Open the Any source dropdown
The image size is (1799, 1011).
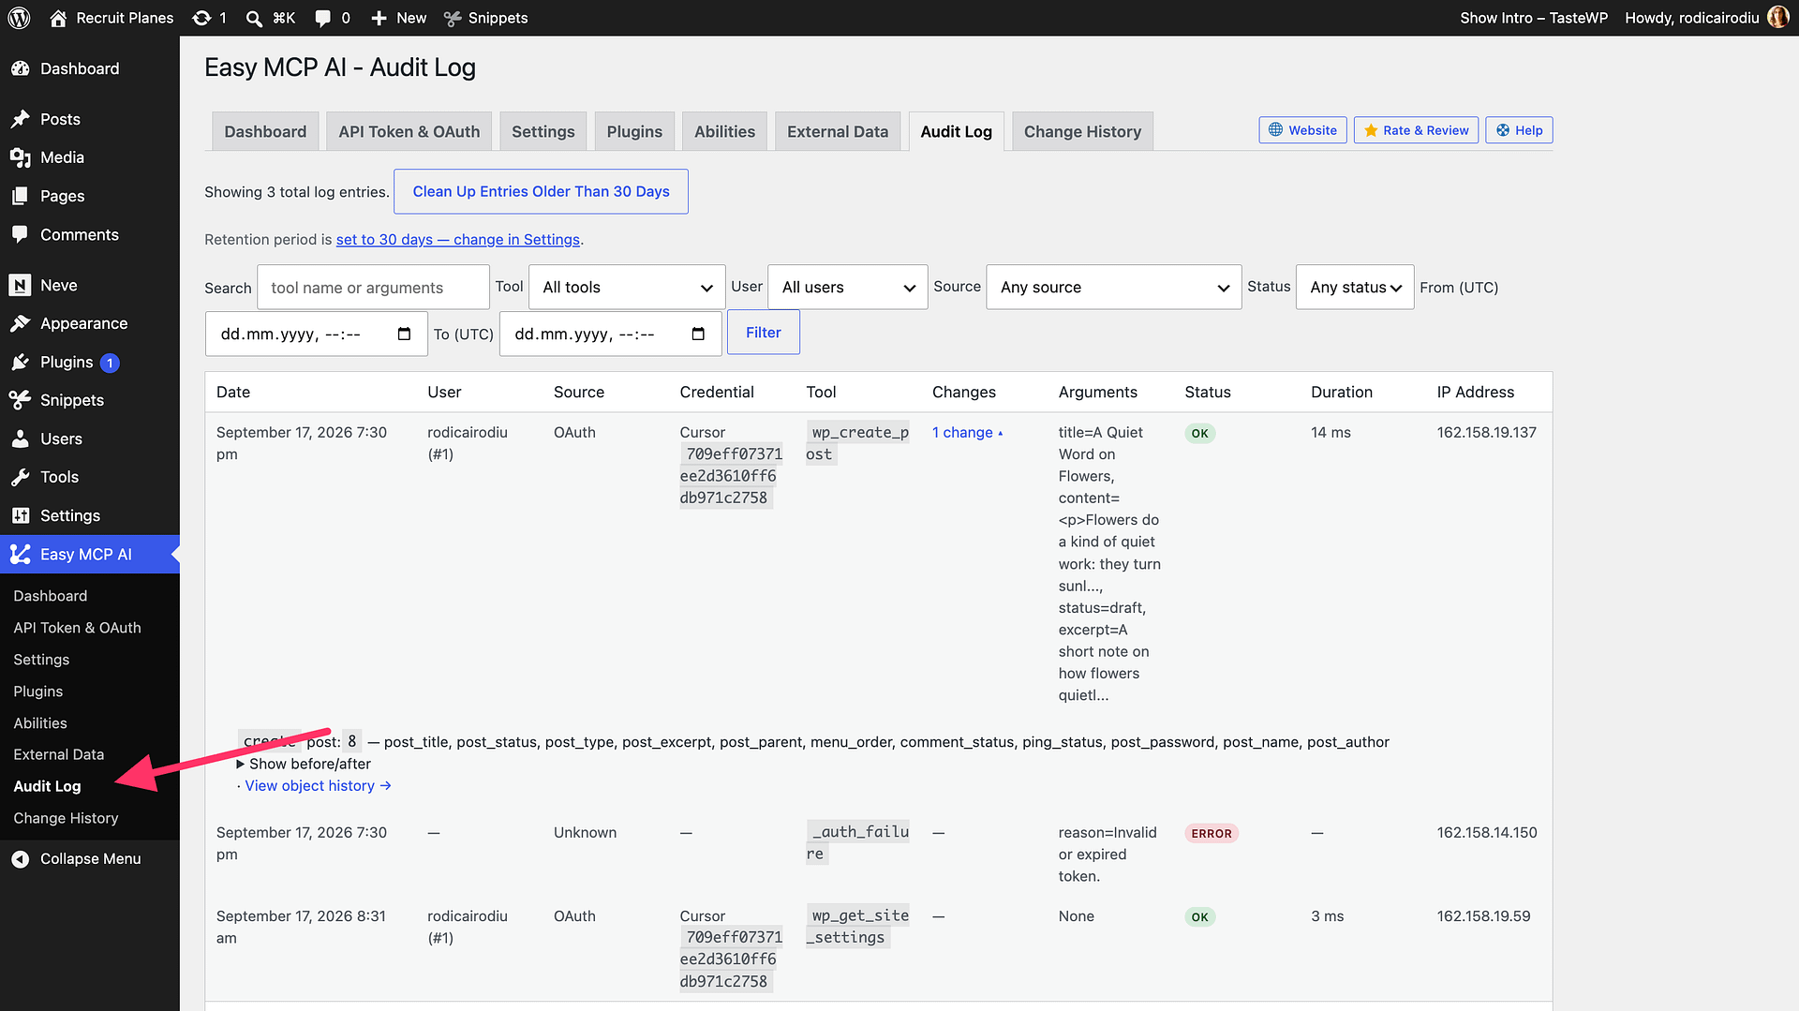1114,287
